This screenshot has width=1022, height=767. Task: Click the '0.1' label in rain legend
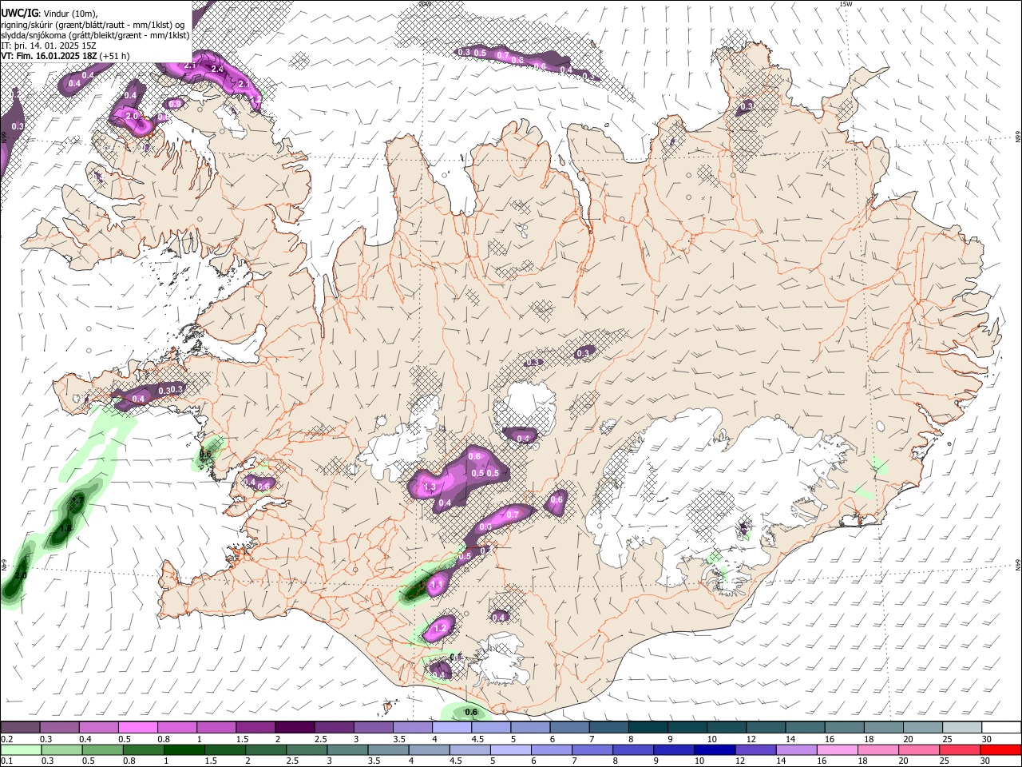click(x=6, y=761)
